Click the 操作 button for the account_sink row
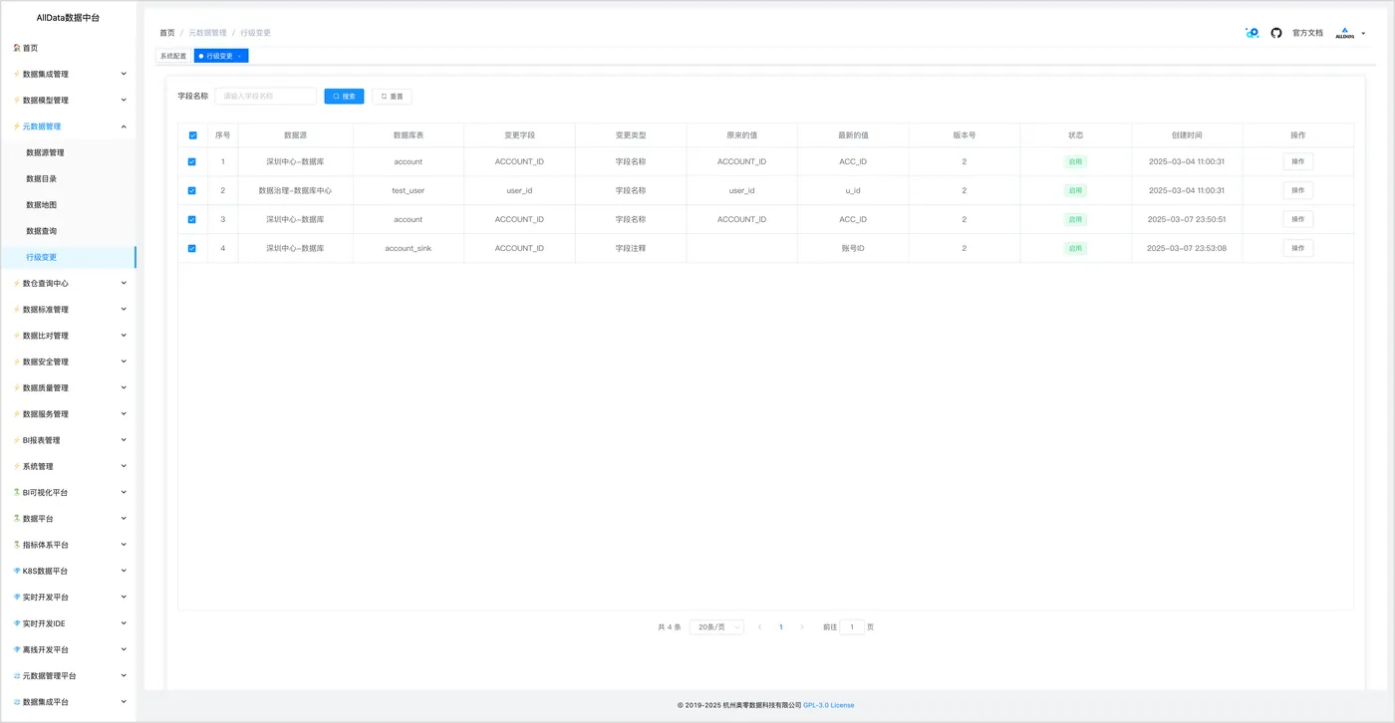Image resolution: width=1395 pixels, height=723 pixels. click(x=1297, y=248)
